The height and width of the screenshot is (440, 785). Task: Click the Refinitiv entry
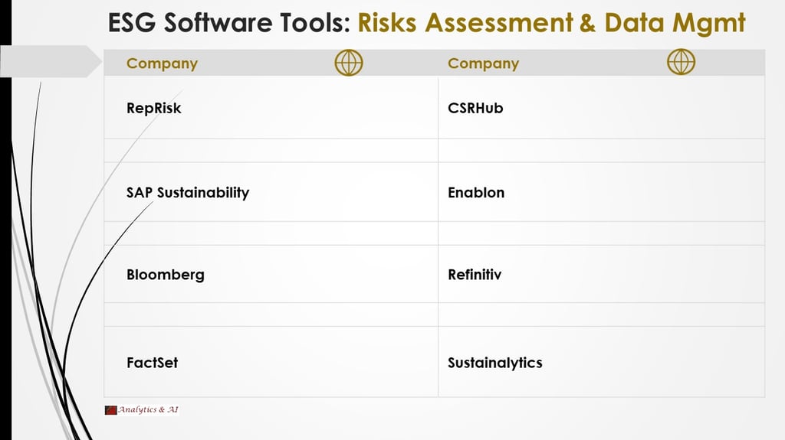pos(475,275)
